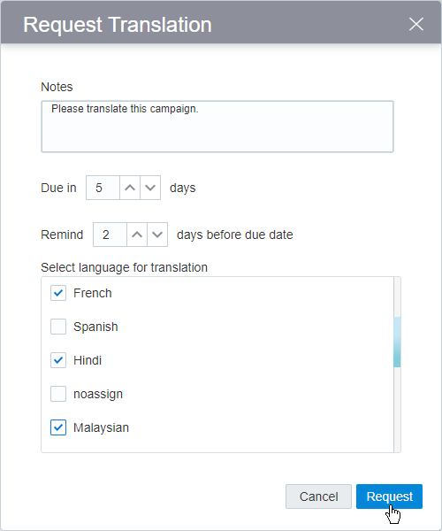Select the Spanish label in language list

pyautogui.click(x=95, y=327)
